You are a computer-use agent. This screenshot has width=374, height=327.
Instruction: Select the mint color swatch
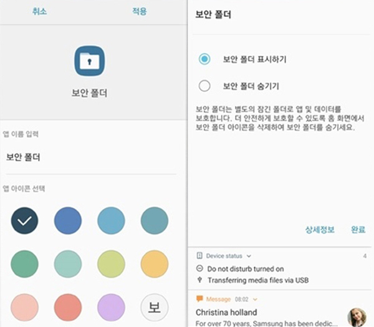68,264
